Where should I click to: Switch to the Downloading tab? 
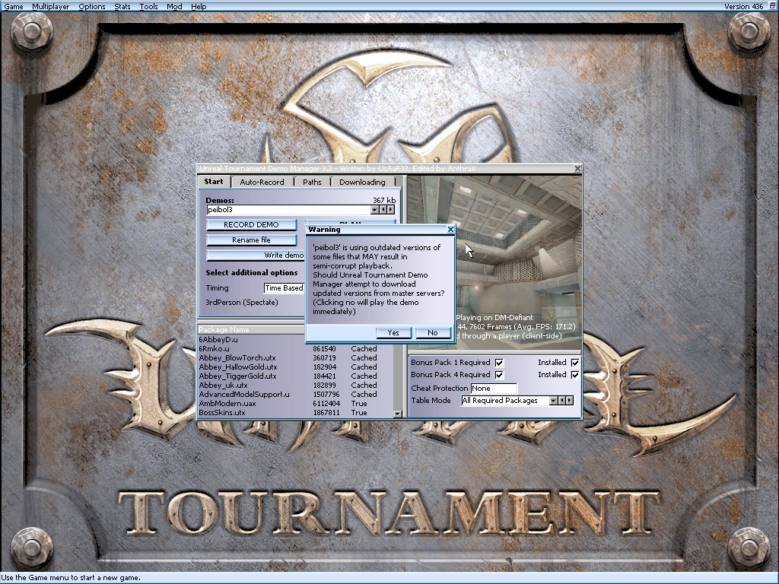(x=362, y=182)
